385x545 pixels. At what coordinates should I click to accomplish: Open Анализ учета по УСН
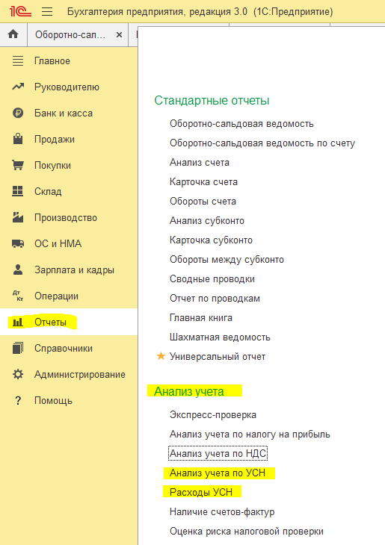pyautogui.click(x=218, y=473)
